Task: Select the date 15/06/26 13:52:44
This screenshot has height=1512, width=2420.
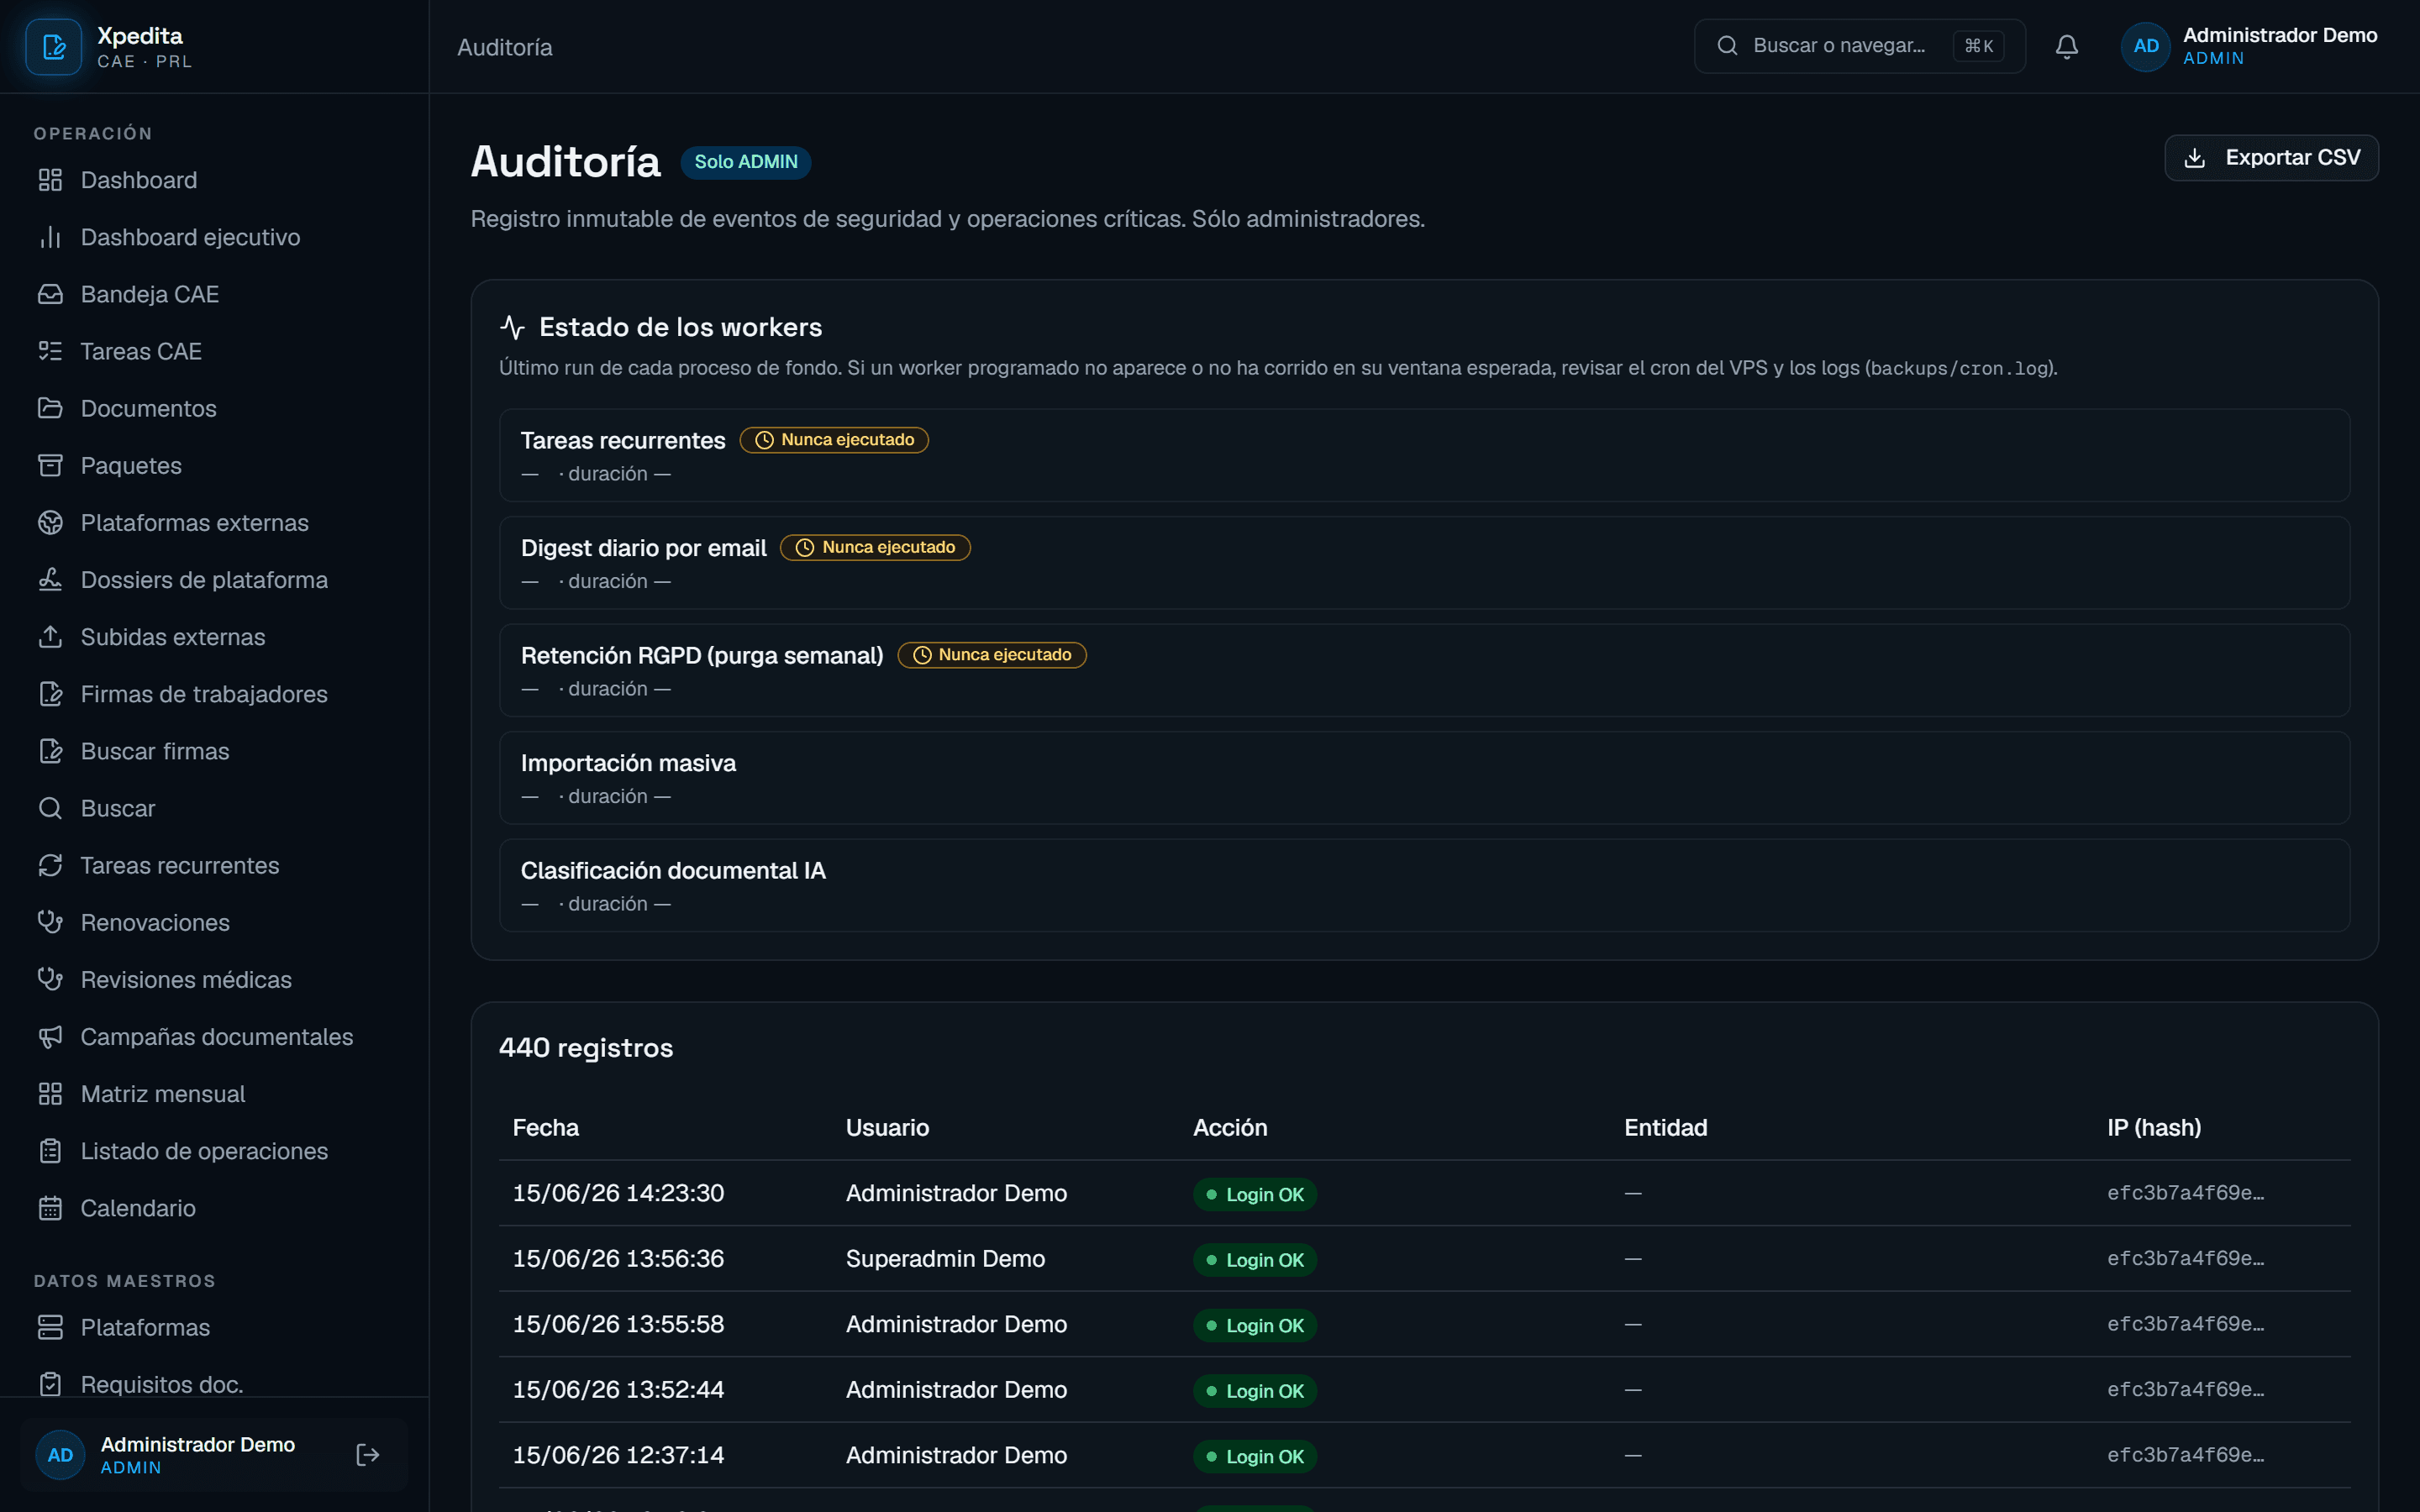Action: pos(618,1390)
